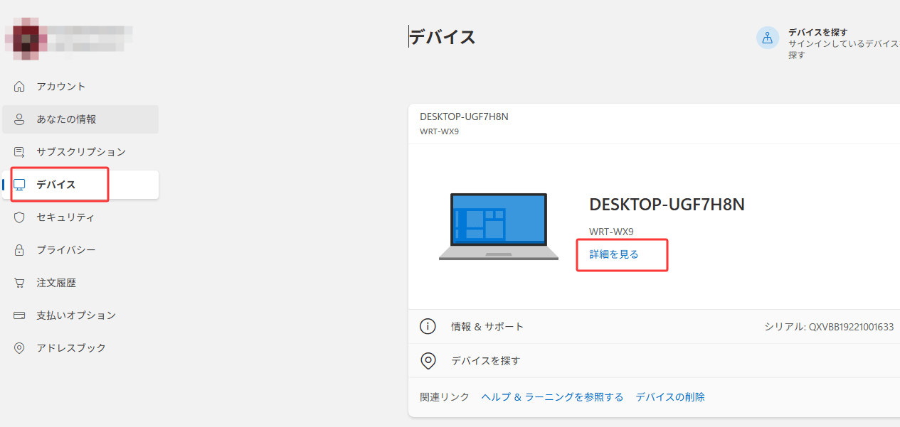Screen dimensions: 900x427
Task: Click the 情報 & サポート info circle icon
Action: [428, 325]
